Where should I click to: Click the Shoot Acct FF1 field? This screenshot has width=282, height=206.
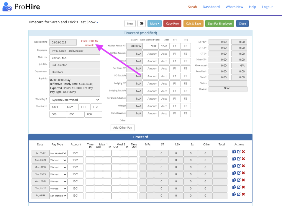coord(84,107)
